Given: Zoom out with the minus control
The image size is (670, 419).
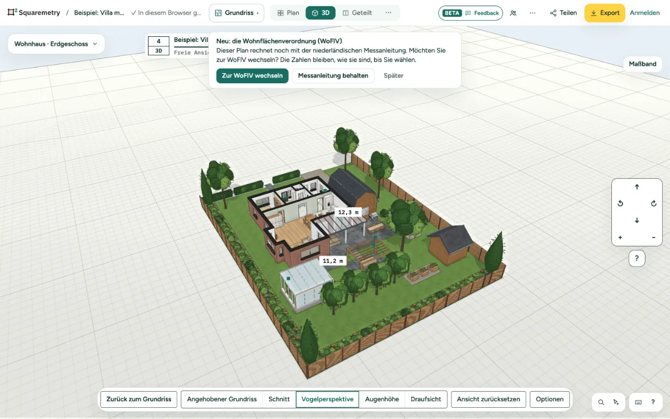Looking at the screenshot, I should (654, 237).
